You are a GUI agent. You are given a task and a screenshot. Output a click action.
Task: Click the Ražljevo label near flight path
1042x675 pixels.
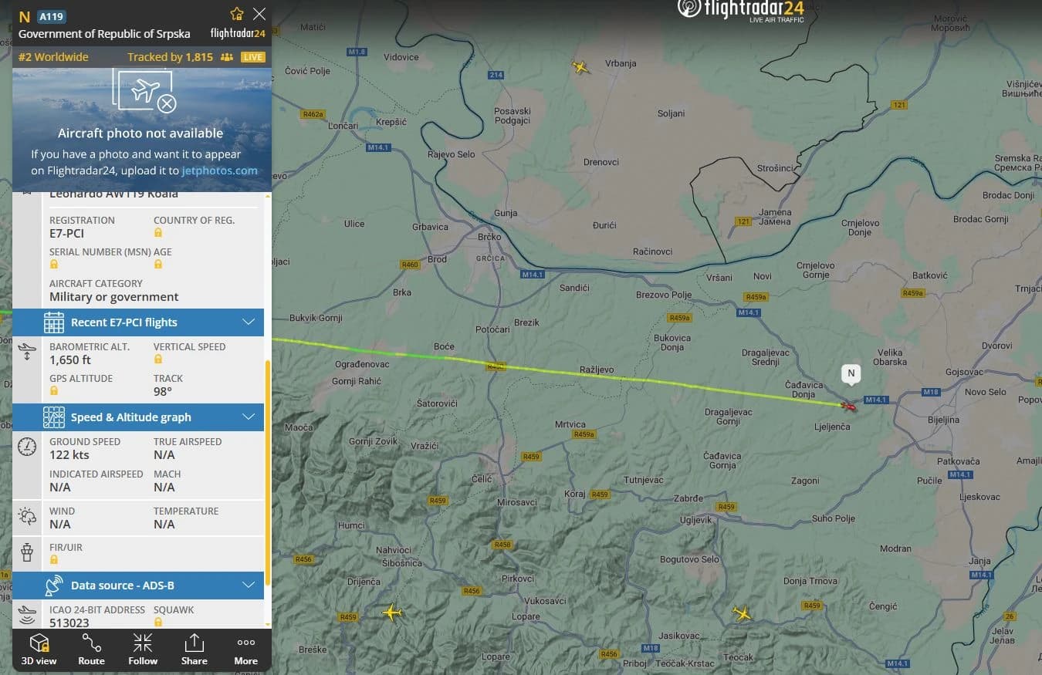[x=597, y=370]
